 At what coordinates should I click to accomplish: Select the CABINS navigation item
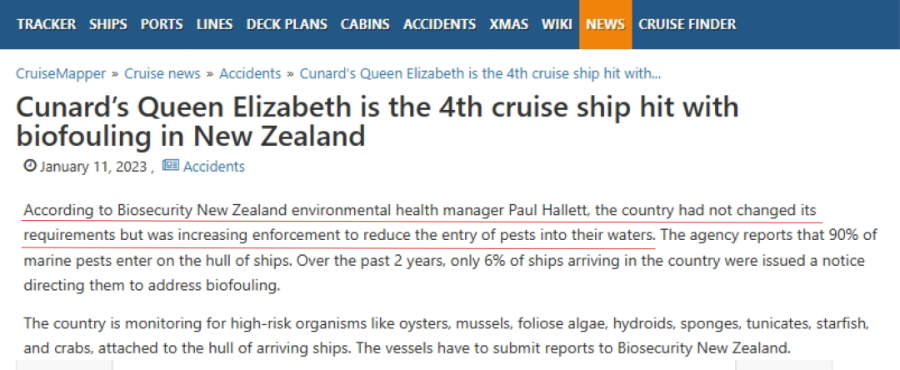click(365, 24)
